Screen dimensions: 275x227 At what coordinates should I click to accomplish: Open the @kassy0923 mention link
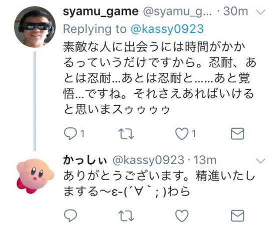click(x=167, y=29)
